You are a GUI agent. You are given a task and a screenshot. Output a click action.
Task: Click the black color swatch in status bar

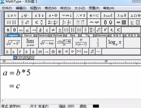96,106
